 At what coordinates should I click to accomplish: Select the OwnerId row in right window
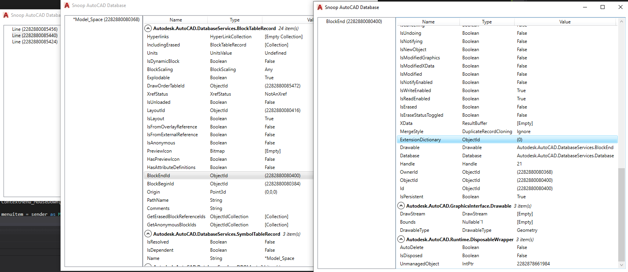[507, 172]
